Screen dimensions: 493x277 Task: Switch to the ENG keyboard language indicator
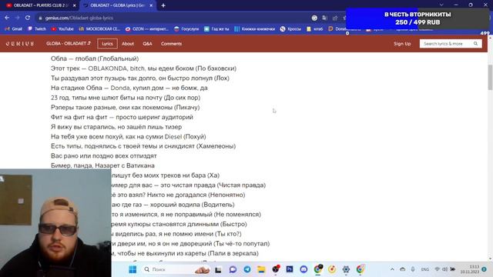425,269
